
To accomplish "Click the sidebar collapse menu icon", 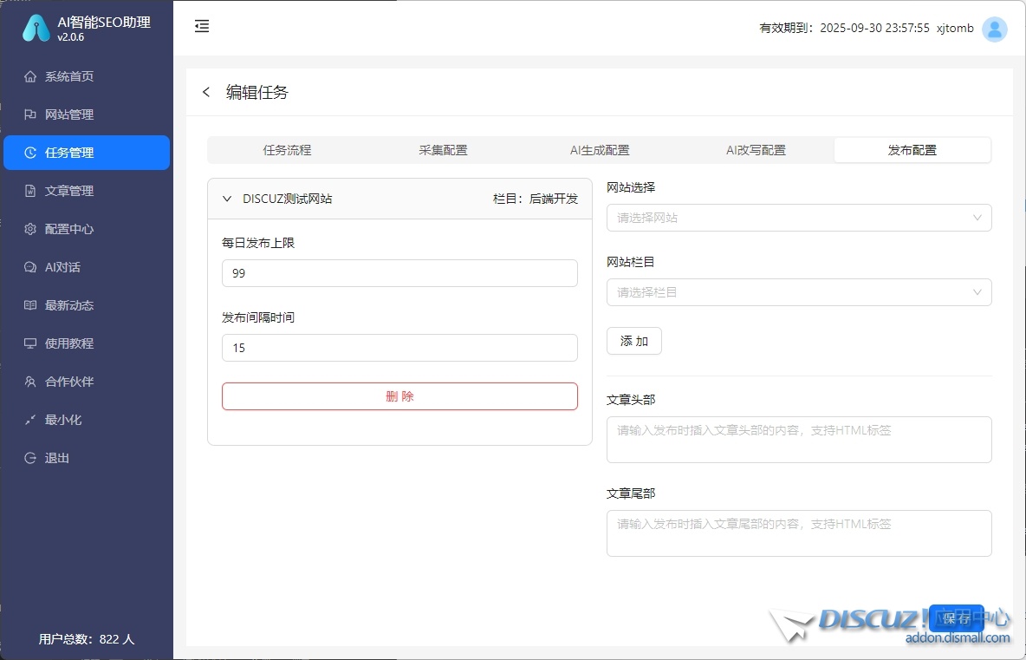I will (x=202, y=27).
